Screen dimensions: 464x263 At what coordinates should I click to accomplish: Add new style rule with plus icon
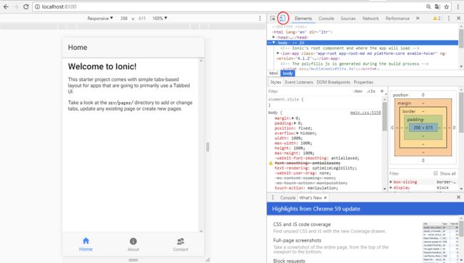(382, 91)
